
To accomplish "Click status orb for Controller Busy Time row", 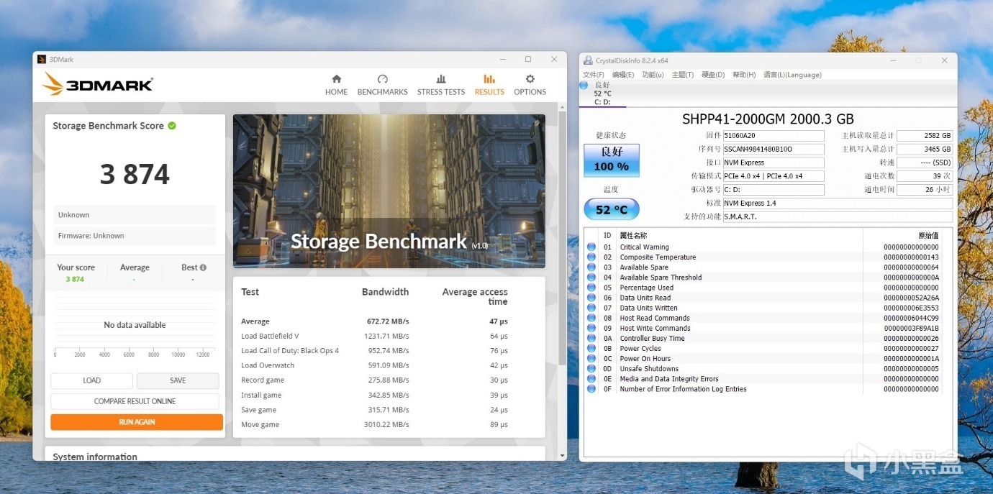I will tap(591, 338).
